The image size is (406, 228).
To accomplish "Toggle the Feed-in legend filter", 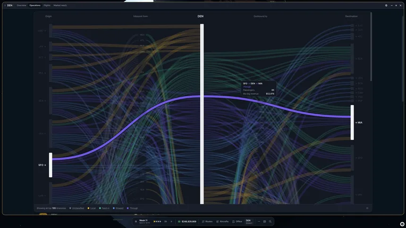I will coord(104,208).
